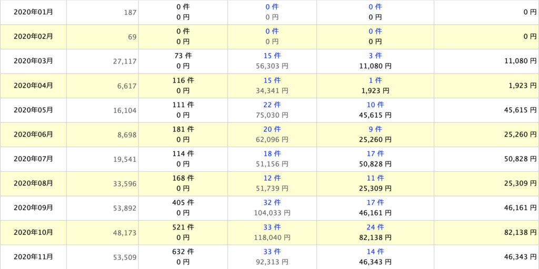Image resolution: width=539 pixels, height=269 pixels.
Task: Open the 24 件 link for 2020年10月
Action: coord(375,227)
